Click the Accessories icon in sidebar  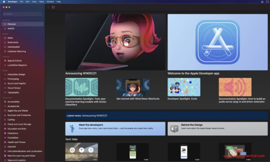point(5,106)
